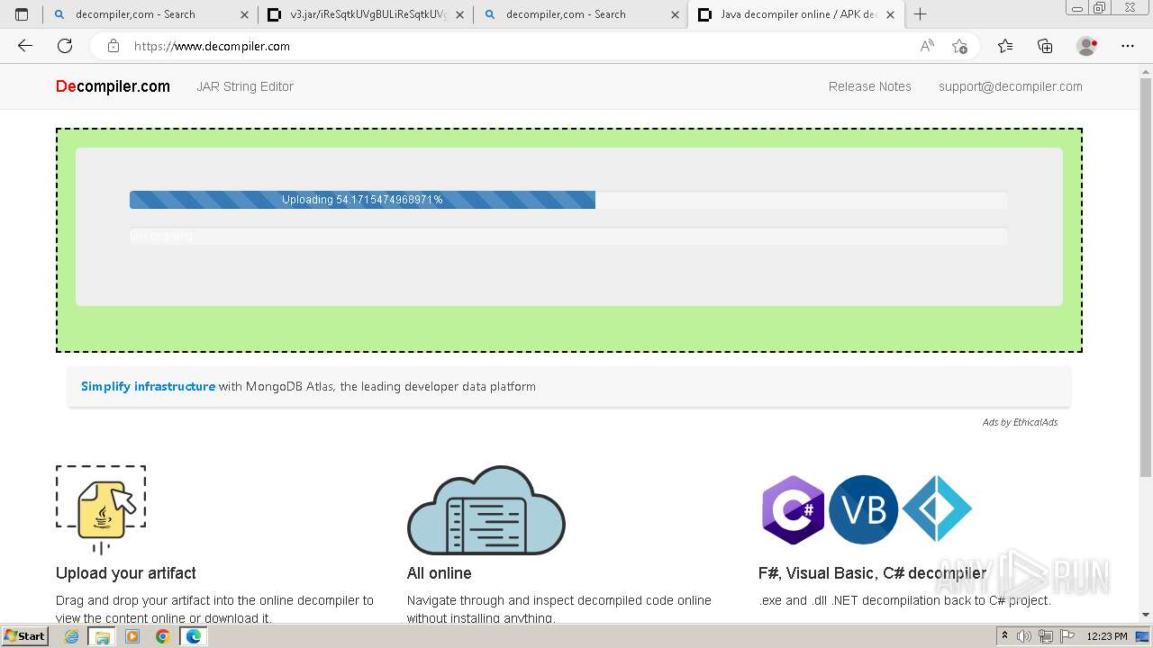Click the Uploading progress bar

click(568, 200)
